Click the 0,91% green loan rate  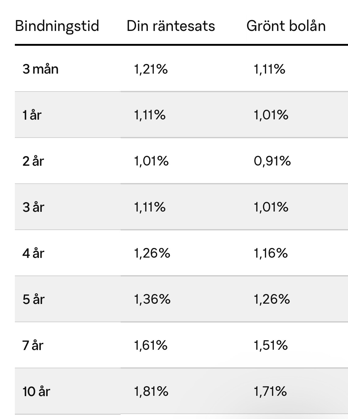(x=272, y=161)
